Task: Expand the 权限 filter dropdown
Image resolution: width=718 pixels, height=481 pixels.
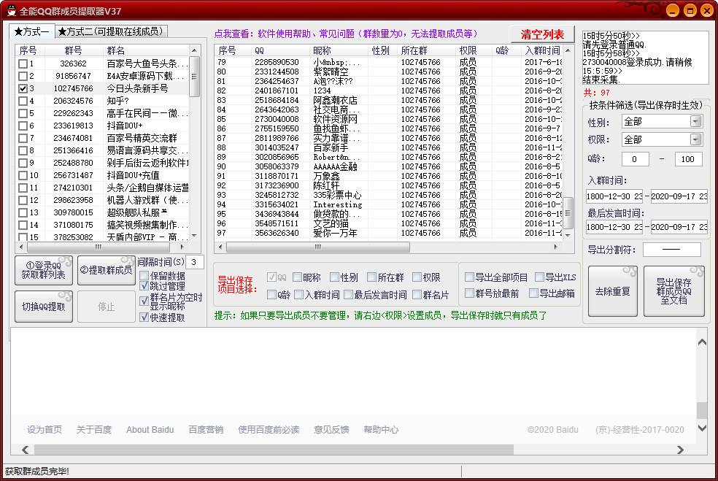Action: (x=695, y=139)
